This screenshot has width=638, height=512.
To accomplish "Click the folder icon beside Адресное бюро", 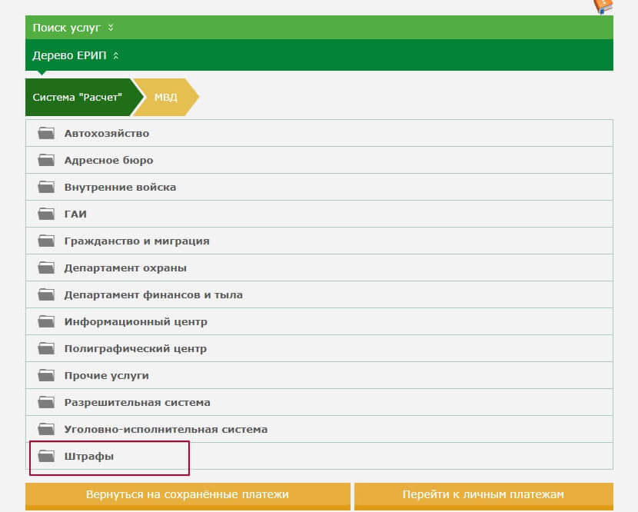I will pos(47,161).
